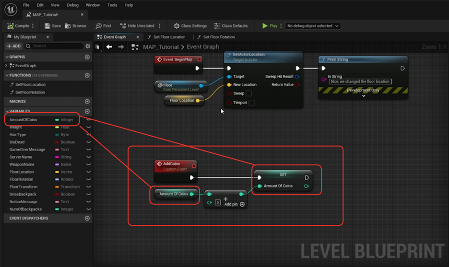Select the SetFloorRotation function
449x267 pixels.
[x=30, y=92]
